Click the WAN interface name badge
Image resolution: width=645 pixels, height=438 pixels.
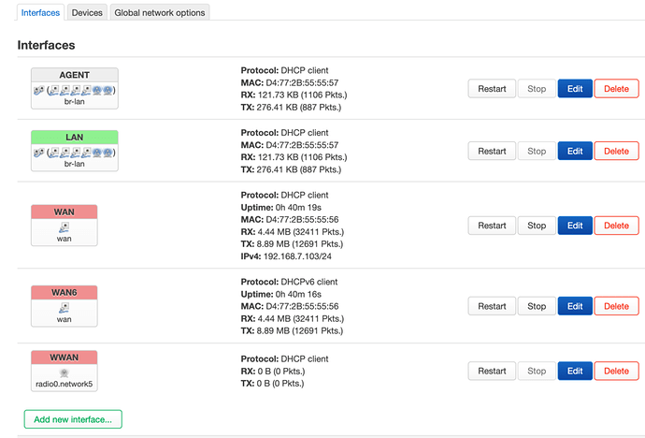pyautogui.click(x=64, y=212)
